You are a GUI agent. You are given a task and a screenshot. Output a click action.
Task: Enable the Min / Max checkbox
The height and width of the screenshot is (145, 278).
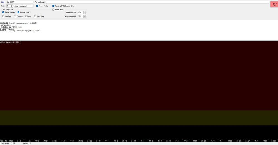(35, 16)
